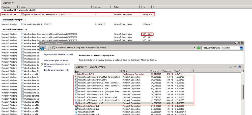Open help via the blue question mark
This screenshot has height=115, width=252.
pos(240,67)
